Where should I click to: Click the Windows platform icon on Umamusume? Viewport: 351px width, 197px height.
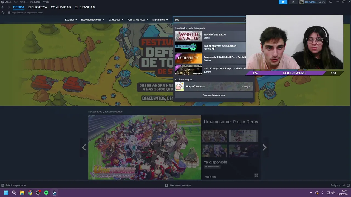(x=256, y=176)
